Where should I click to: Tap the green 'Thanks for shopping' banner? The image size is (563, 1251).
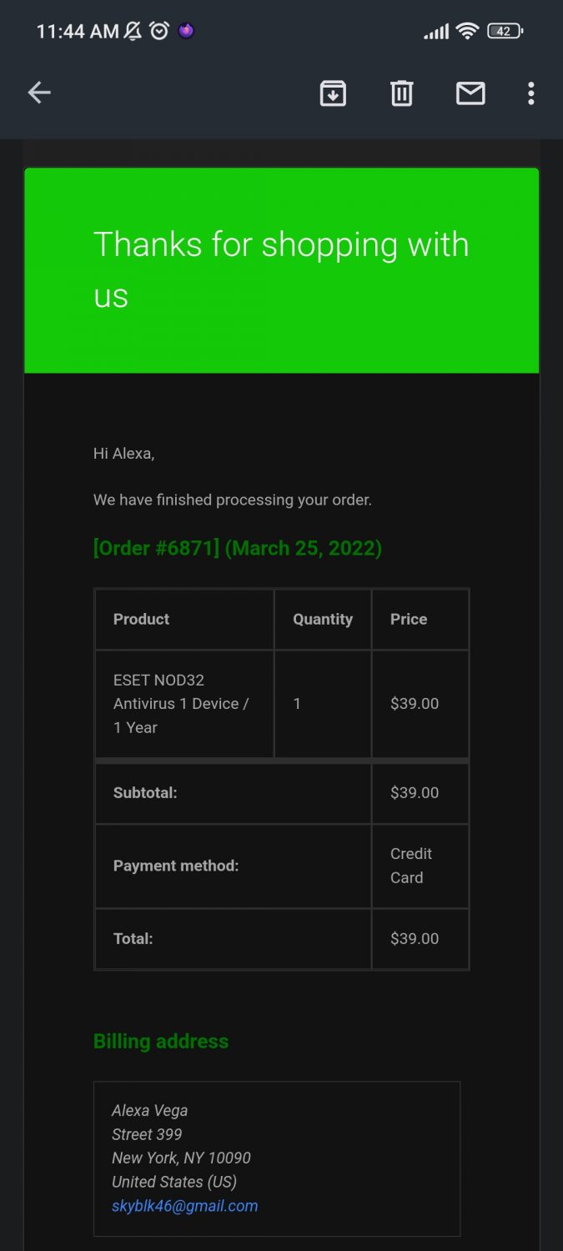pyautogui.click(x=281, y=270)
